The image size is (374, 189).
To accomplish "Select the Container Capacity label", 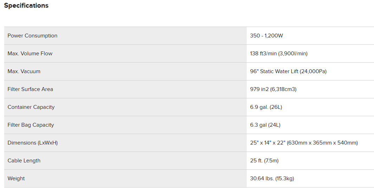I will [x=31, y=107].
